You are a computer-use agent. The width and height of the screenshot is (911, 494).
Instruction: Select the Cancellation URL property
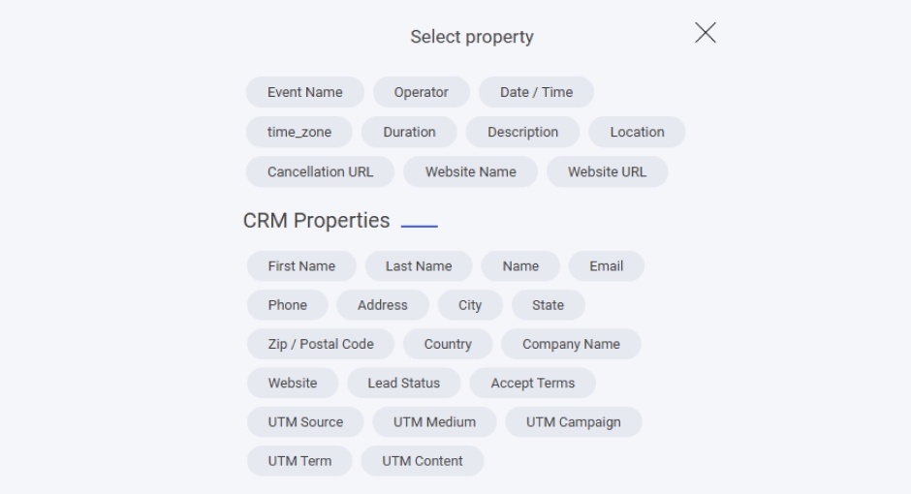pyautogui.click(x=320, y=171)
